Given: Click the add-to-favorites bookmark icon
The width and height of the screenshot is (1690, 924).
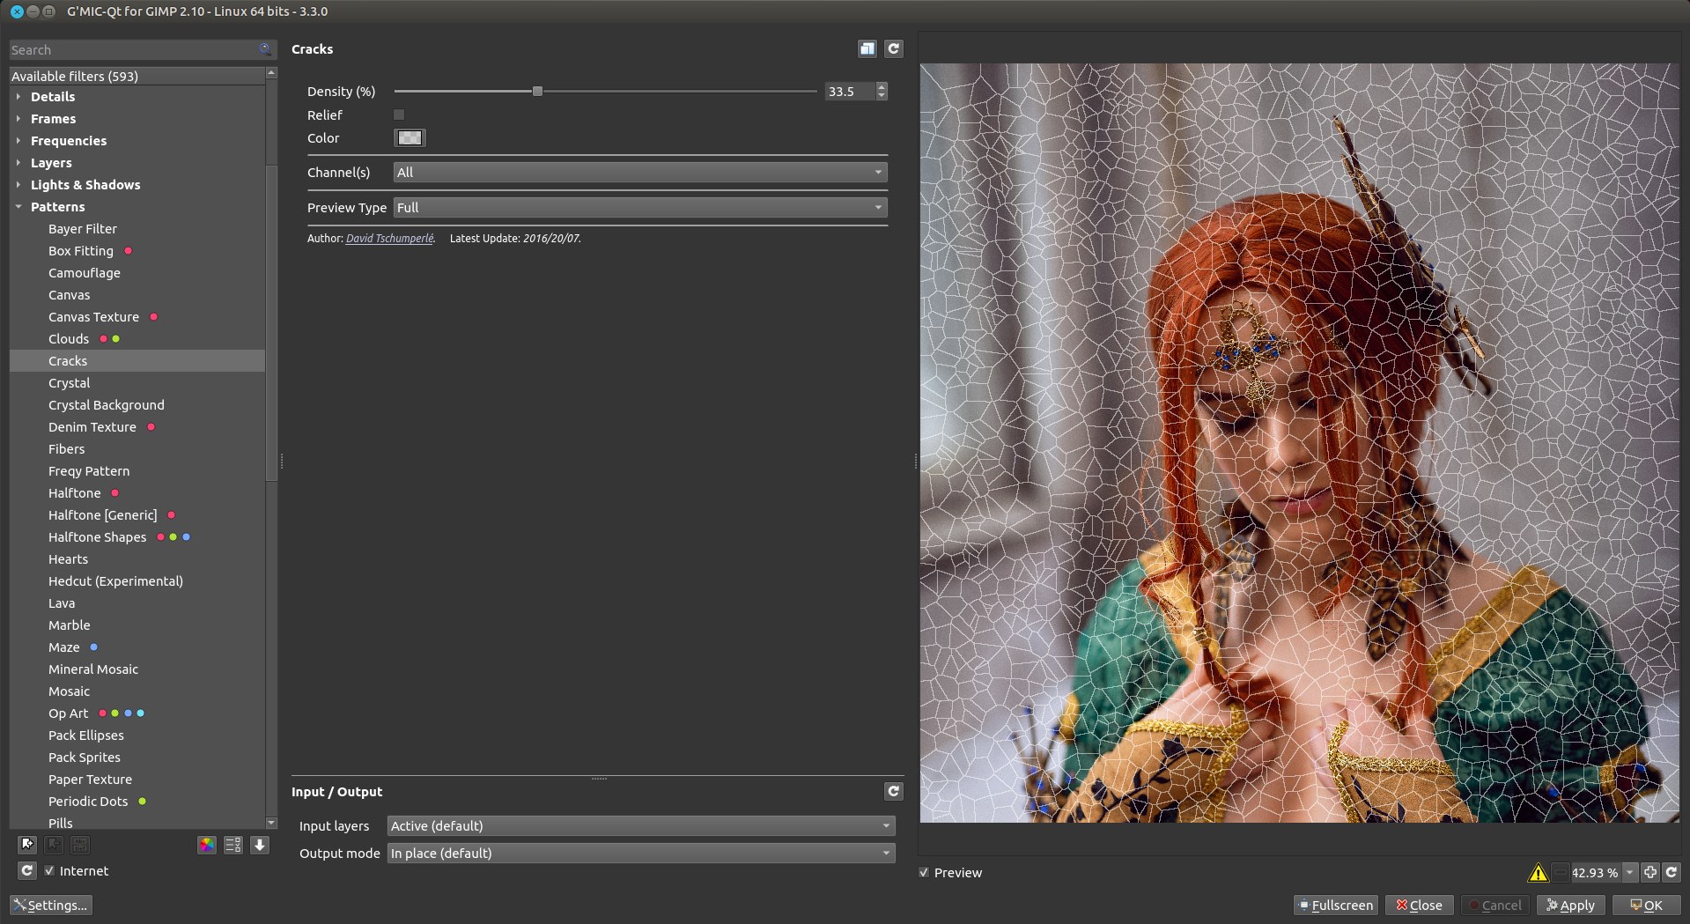Looking at the screenshot, I should (x=27, y=845).
